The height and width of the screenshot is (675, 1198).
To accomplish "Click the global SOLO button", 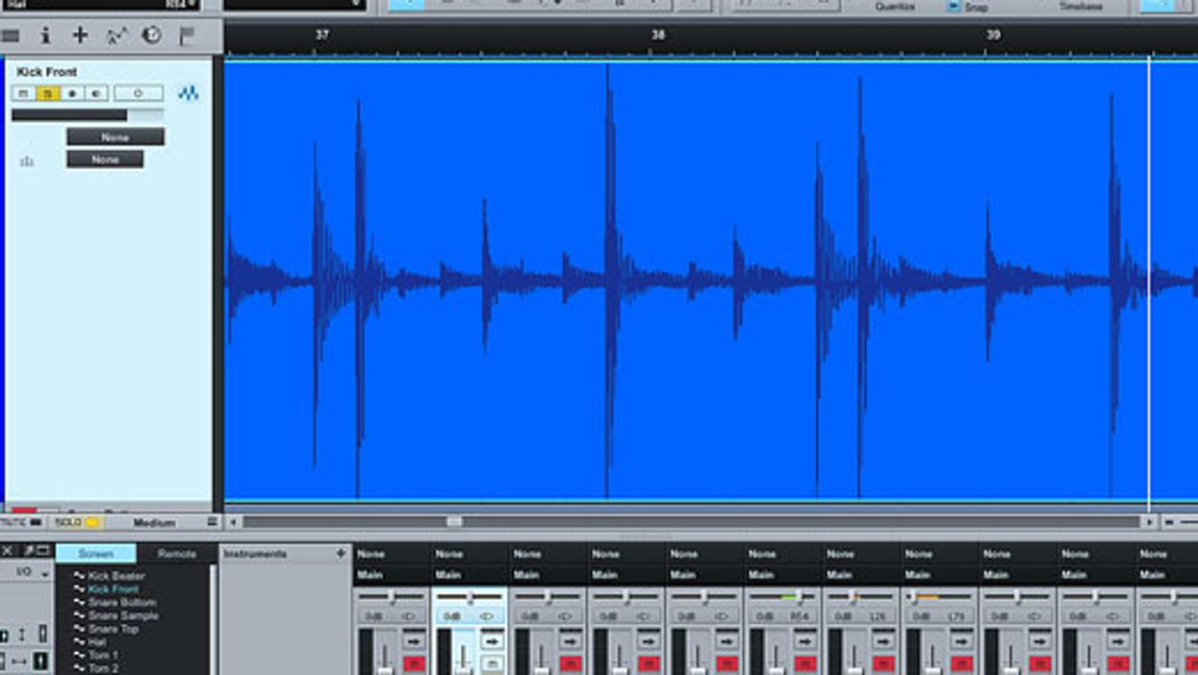I will 77,522.
